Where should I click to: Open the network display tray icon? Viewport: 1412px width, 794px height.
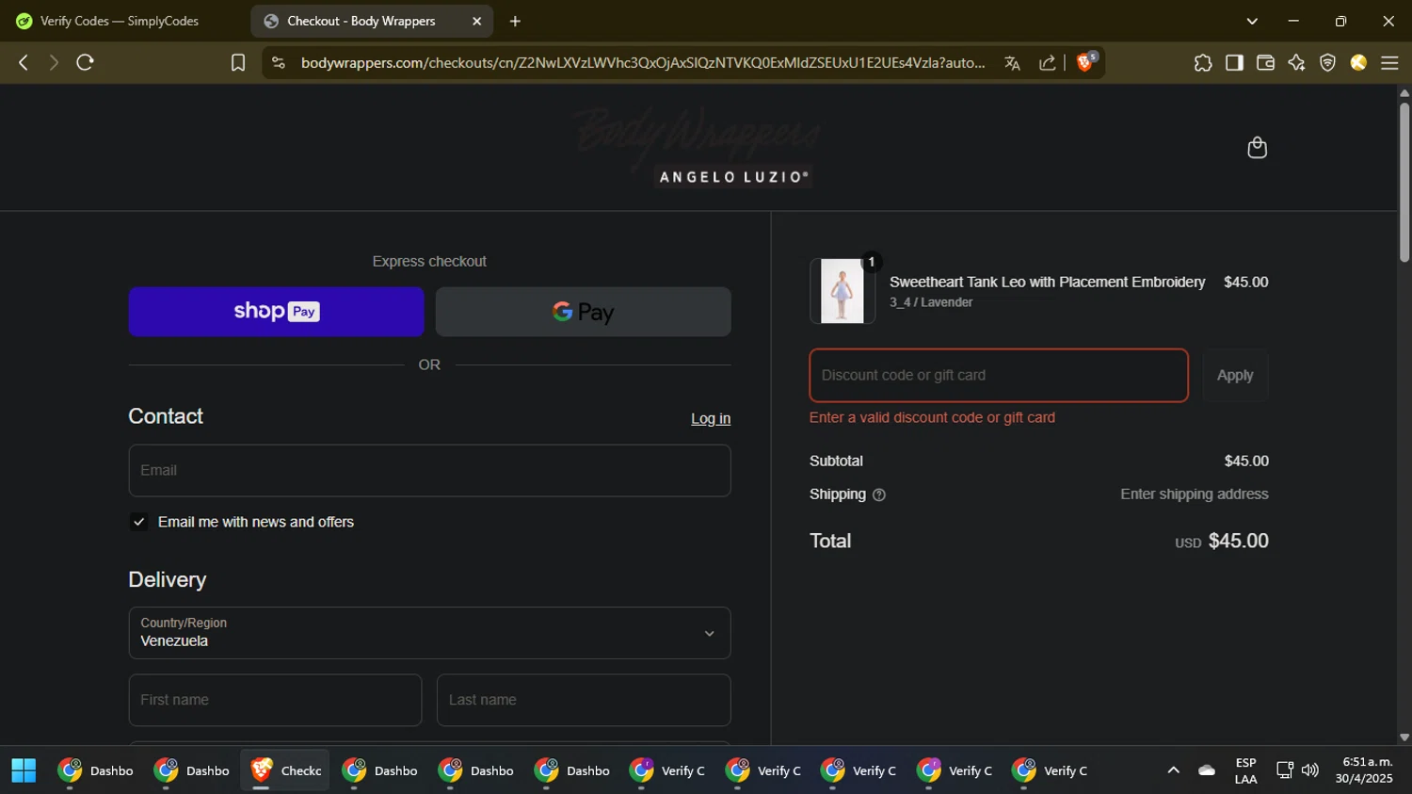coord(1284,770)
